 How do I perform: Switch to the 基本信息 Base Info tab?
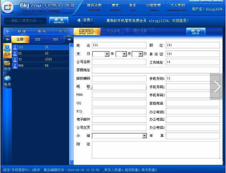click(87, 32)
